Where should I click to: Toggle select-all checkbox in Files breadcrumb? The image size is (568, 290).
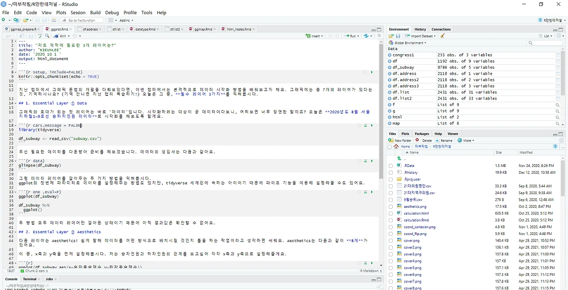(x=390, y=146)
